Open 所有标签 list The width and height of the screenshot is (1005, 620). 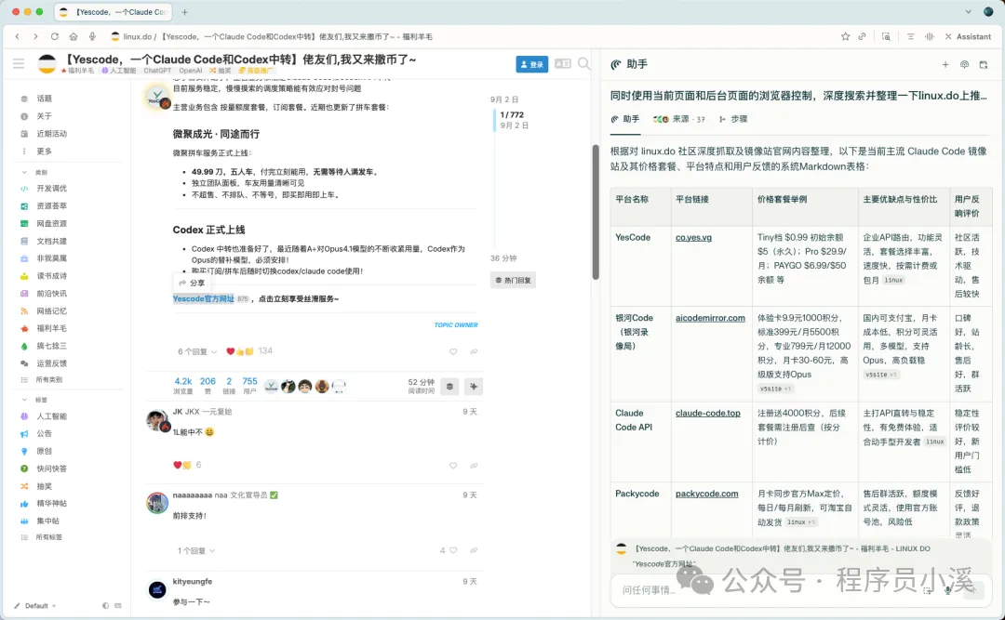point(48,537)
